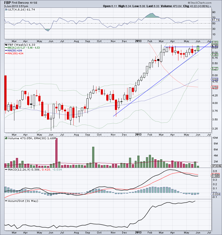Click the ULT indicator area-chart icon
Viewport: 222px width, 235px height.
[6, 9]
